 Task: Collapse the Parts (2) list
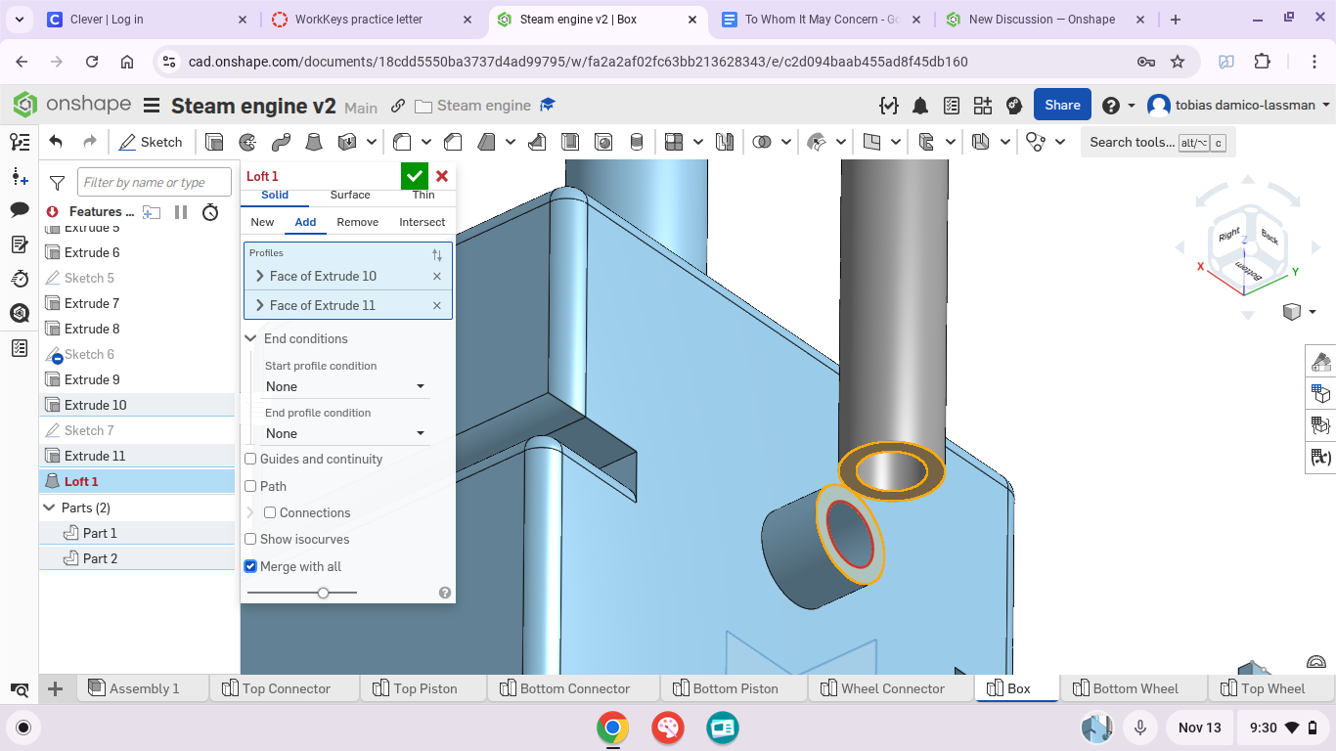pyautogui.click(x=50, y=508)
